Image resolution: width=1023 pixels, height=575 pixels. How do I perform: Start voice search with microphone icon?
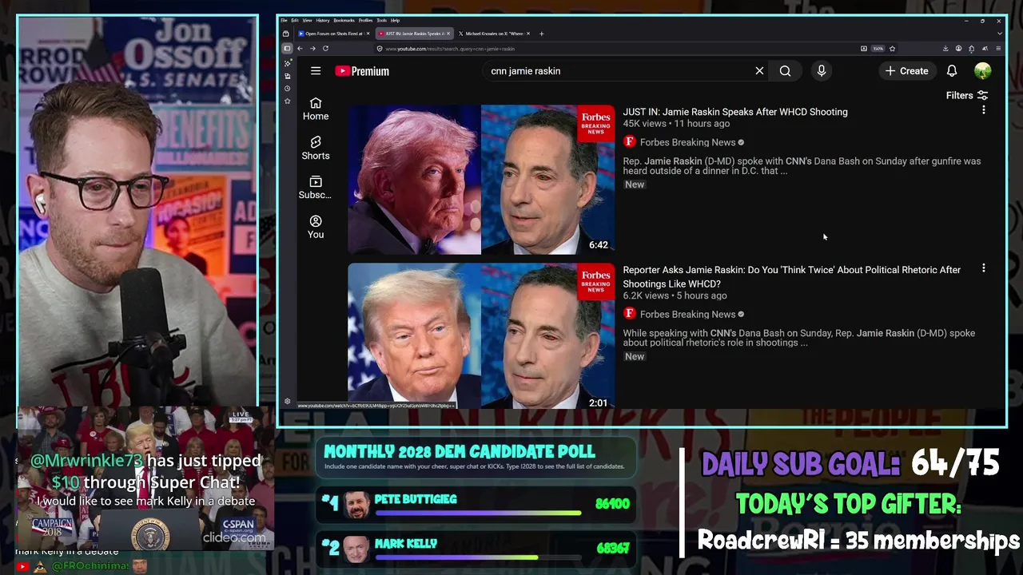point(821,71)
